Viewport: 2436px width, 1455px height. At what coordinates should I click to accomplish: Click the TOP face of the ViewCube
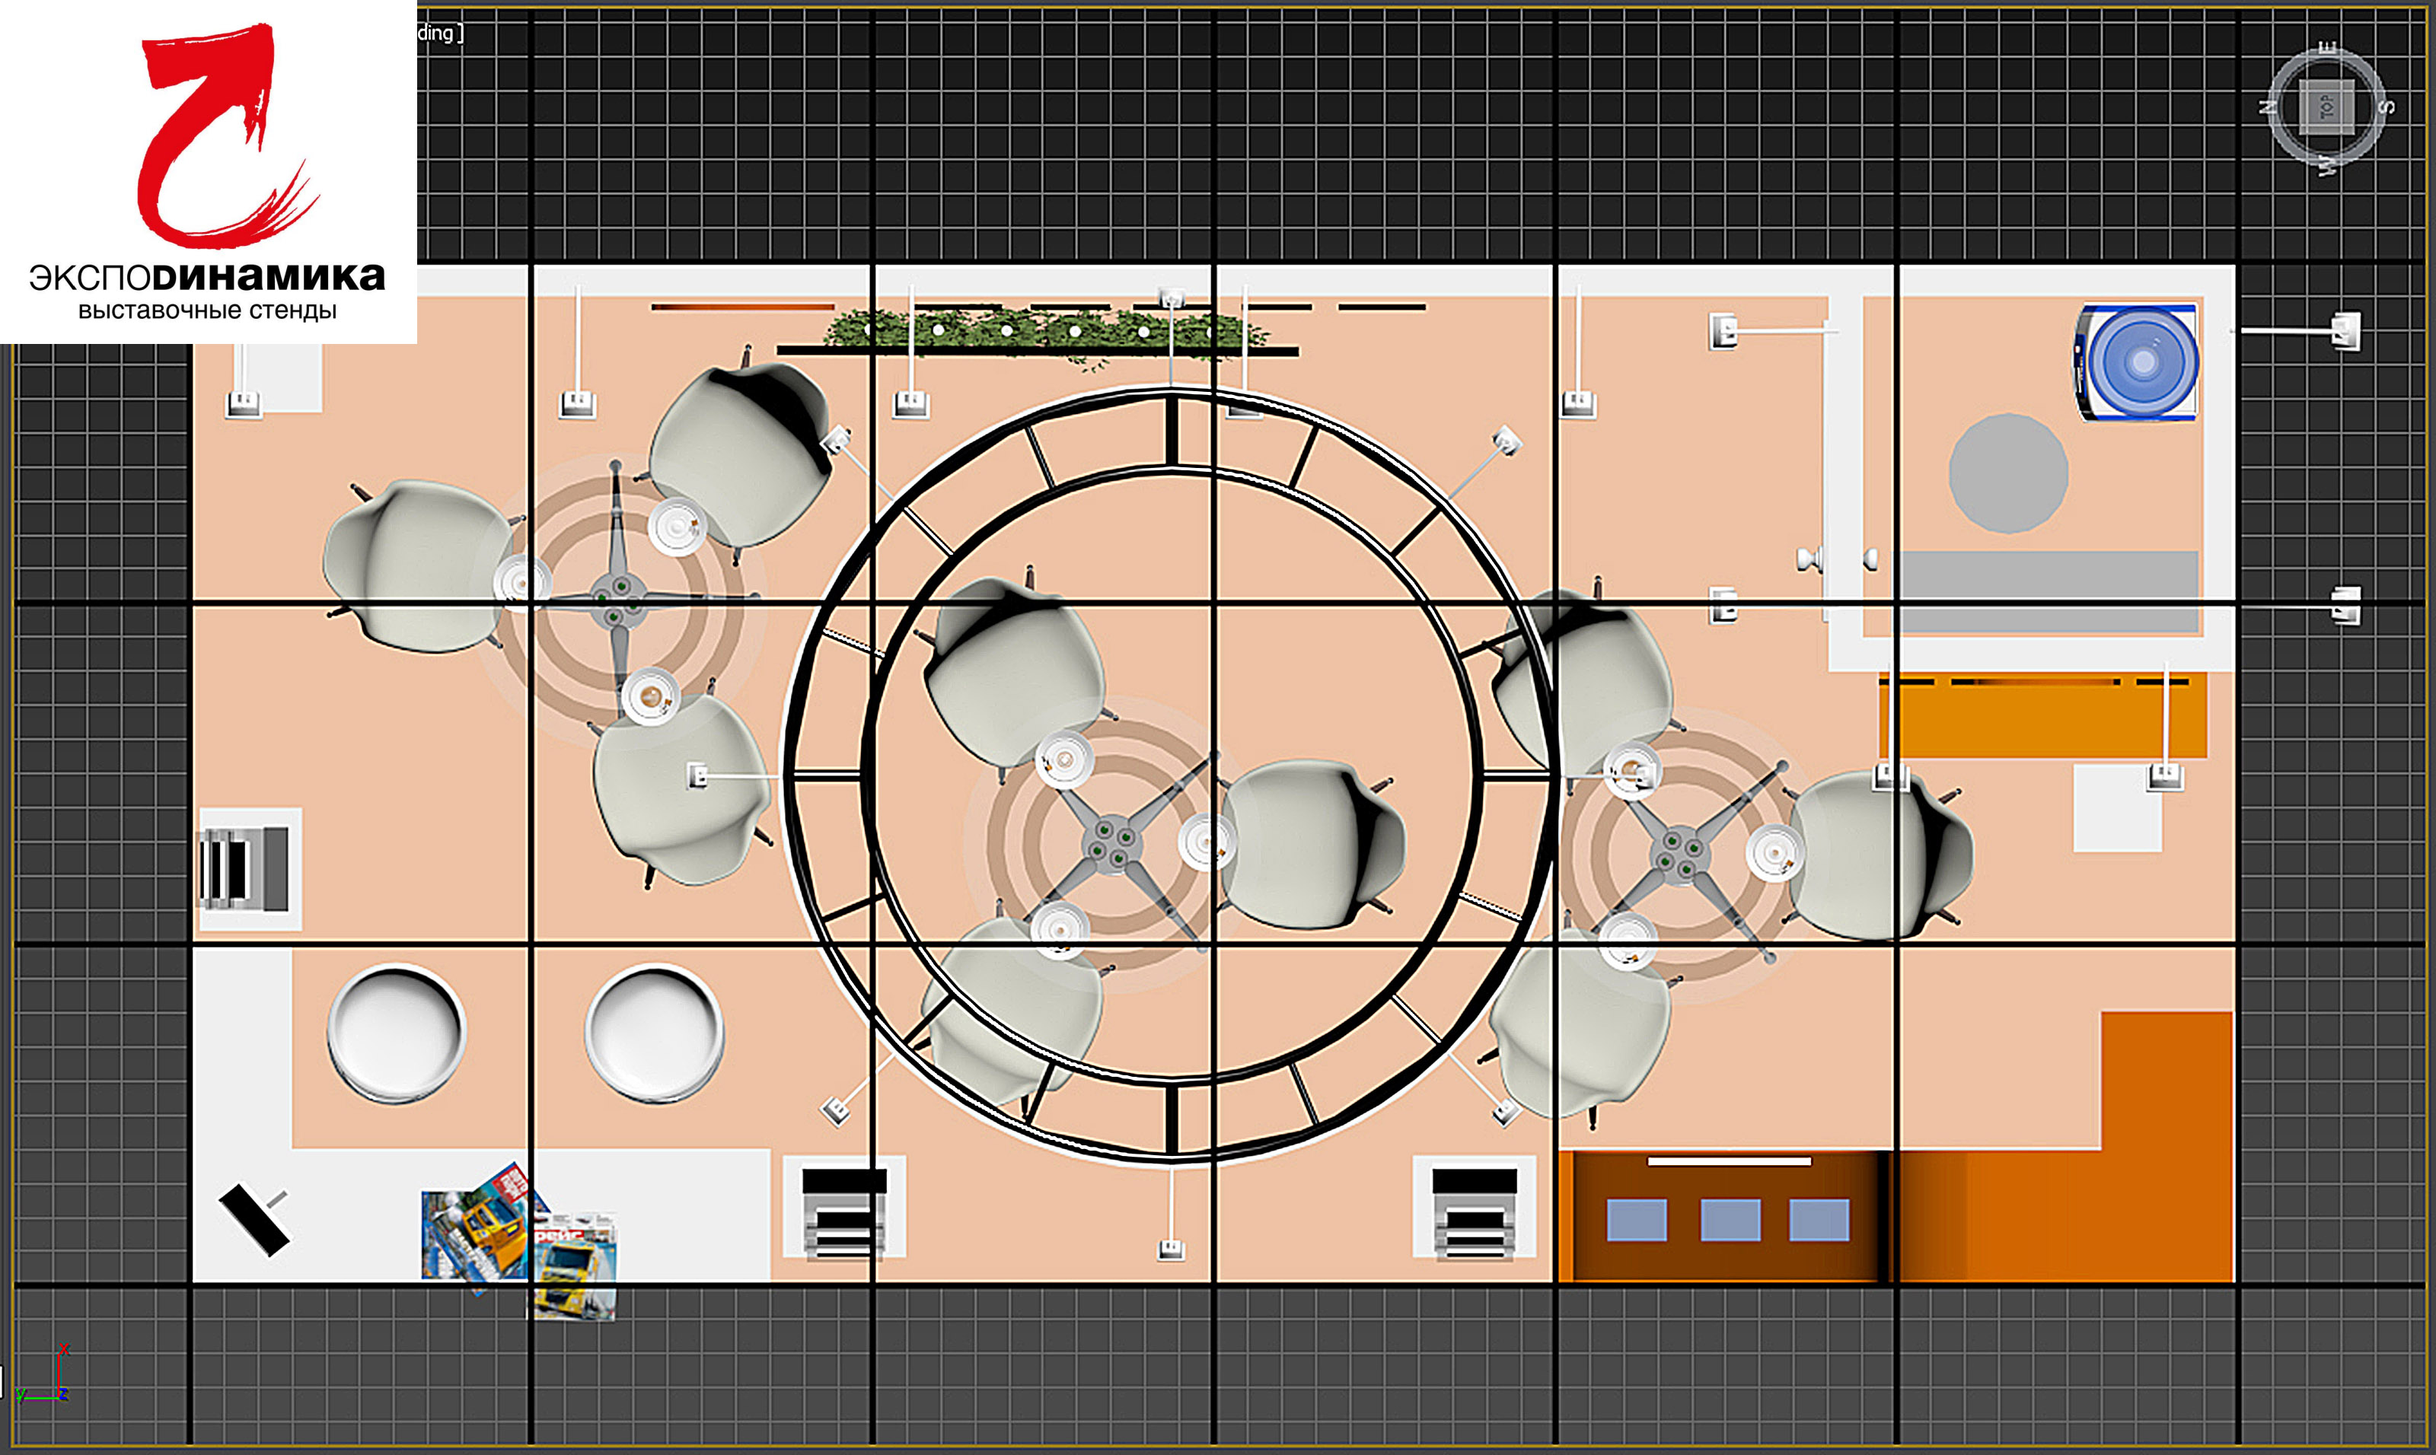2326,107
